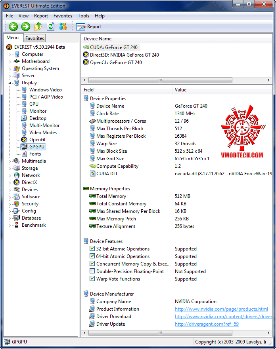Open the View menu
The width and height of the screenshot is (276, 349).
tap(23, 16)
